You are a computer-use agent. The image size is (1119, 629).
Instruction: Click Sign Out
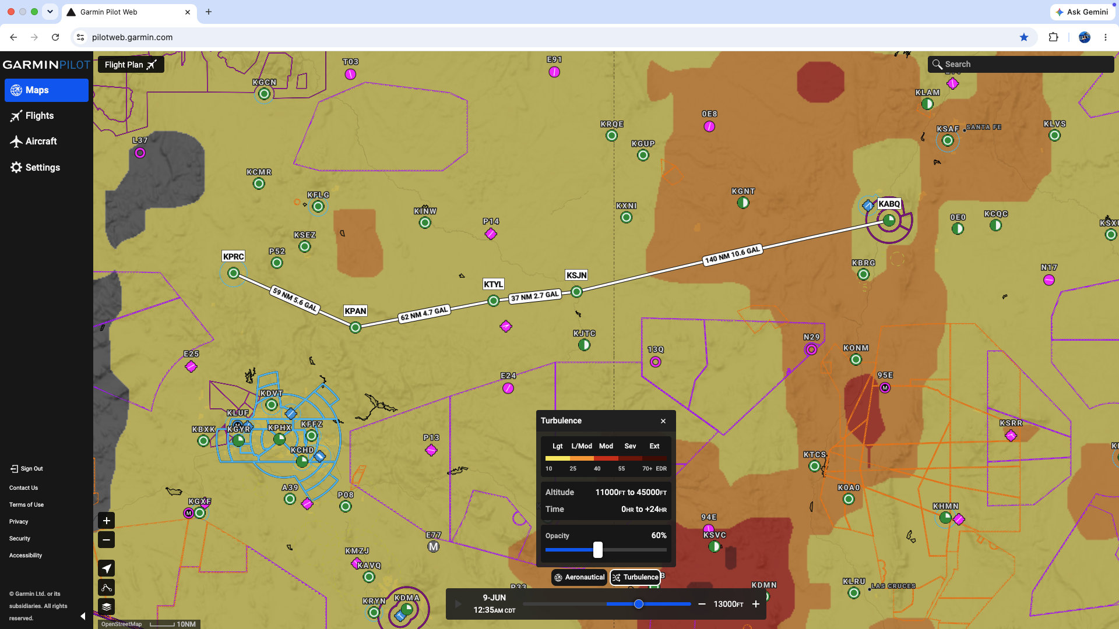(x=26, y=469)
